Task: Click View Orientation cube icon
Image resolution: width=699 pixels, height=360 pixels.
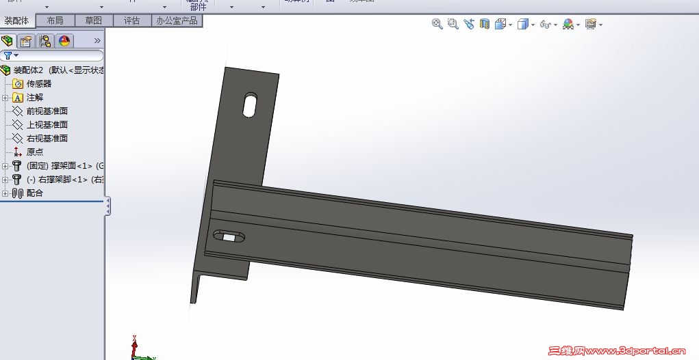Action: (500, 24)
